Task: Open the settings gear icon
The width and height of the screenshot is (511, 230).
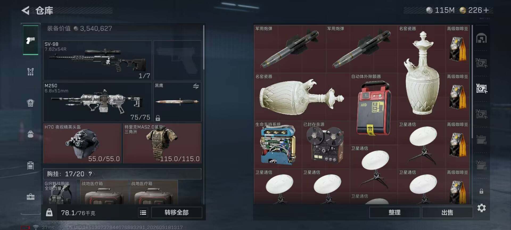Action: tap(481, 208)
